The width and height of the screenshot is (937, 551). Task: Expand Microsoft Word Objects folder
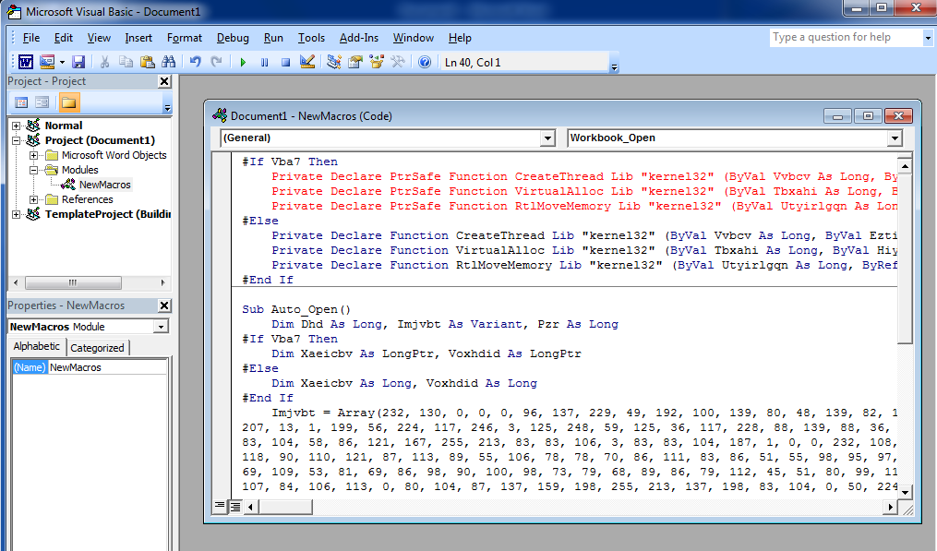pyautogui.click(x=33, y=155)
